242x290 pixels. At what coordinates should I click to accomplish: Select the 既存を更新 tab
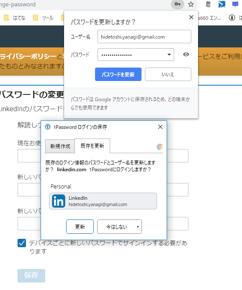(93, 146)
